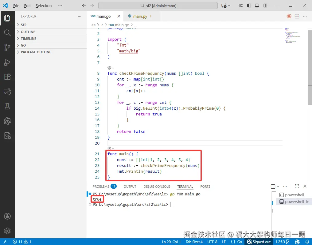
Task: Select the main.go editor tab
Action: point(103,16)
